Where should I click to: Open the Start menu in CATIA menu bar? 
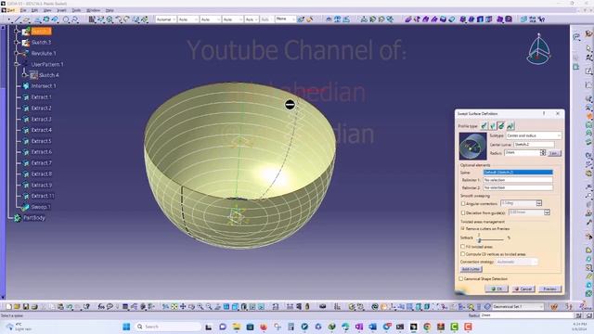(x=11, y=10)
